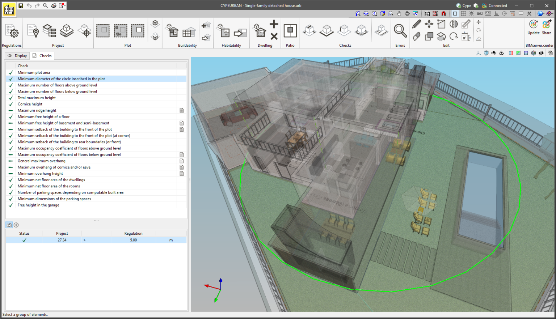Click the magnet snap icon in the toolbar
Image resolution: width=556 pixels, height=319 pixels.
point(444,13)
